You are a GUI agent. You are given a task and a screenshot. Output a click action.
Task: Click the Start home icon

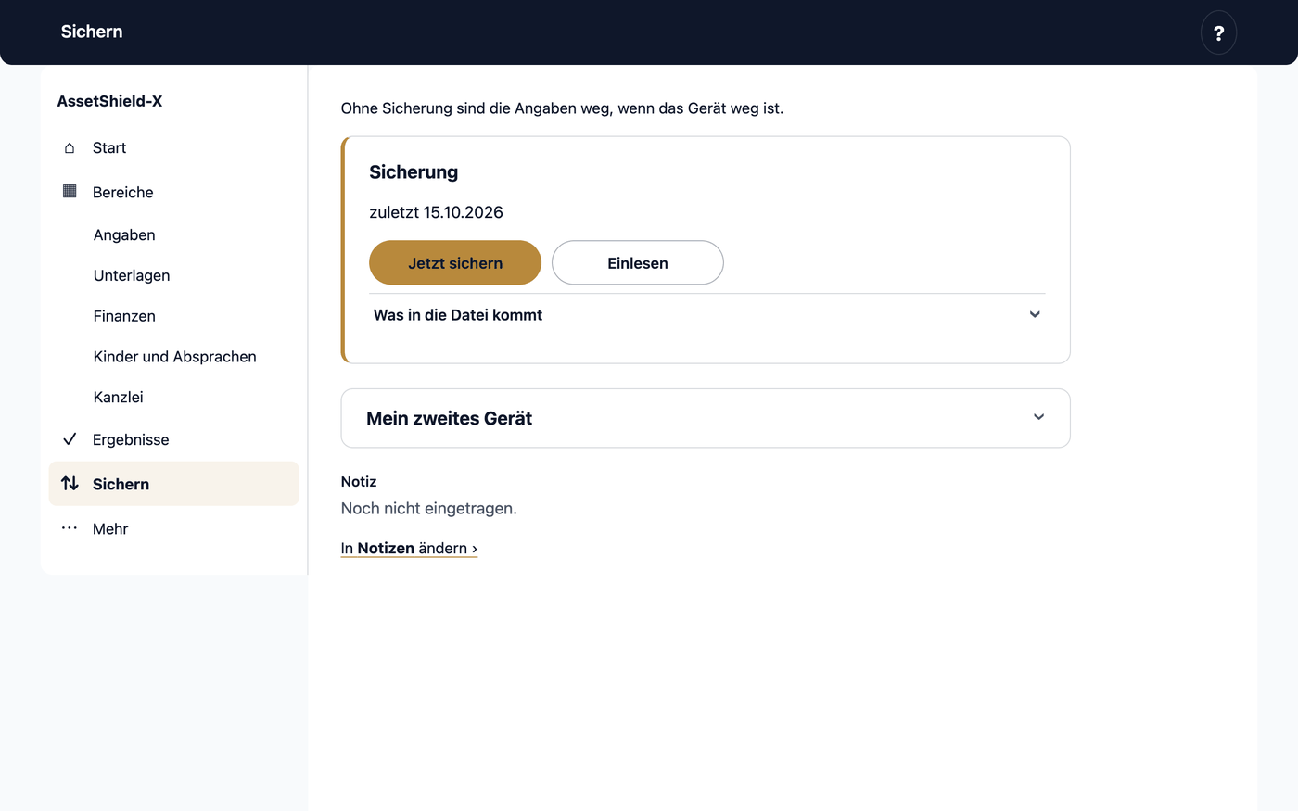[70, 148]
